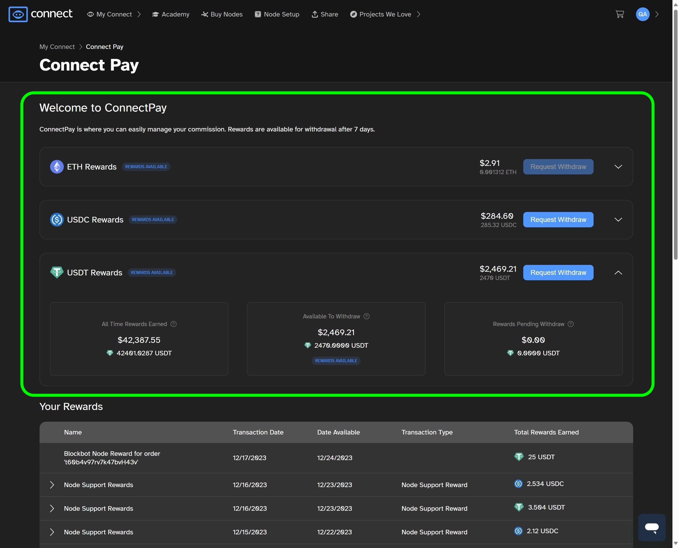Click the Ethereum icon beside ETH Rewards
The image size is (679, 548).
[x=57, y=166]
